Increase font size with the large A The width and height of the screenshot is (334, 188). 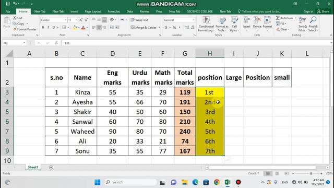[x=81, y=20]
